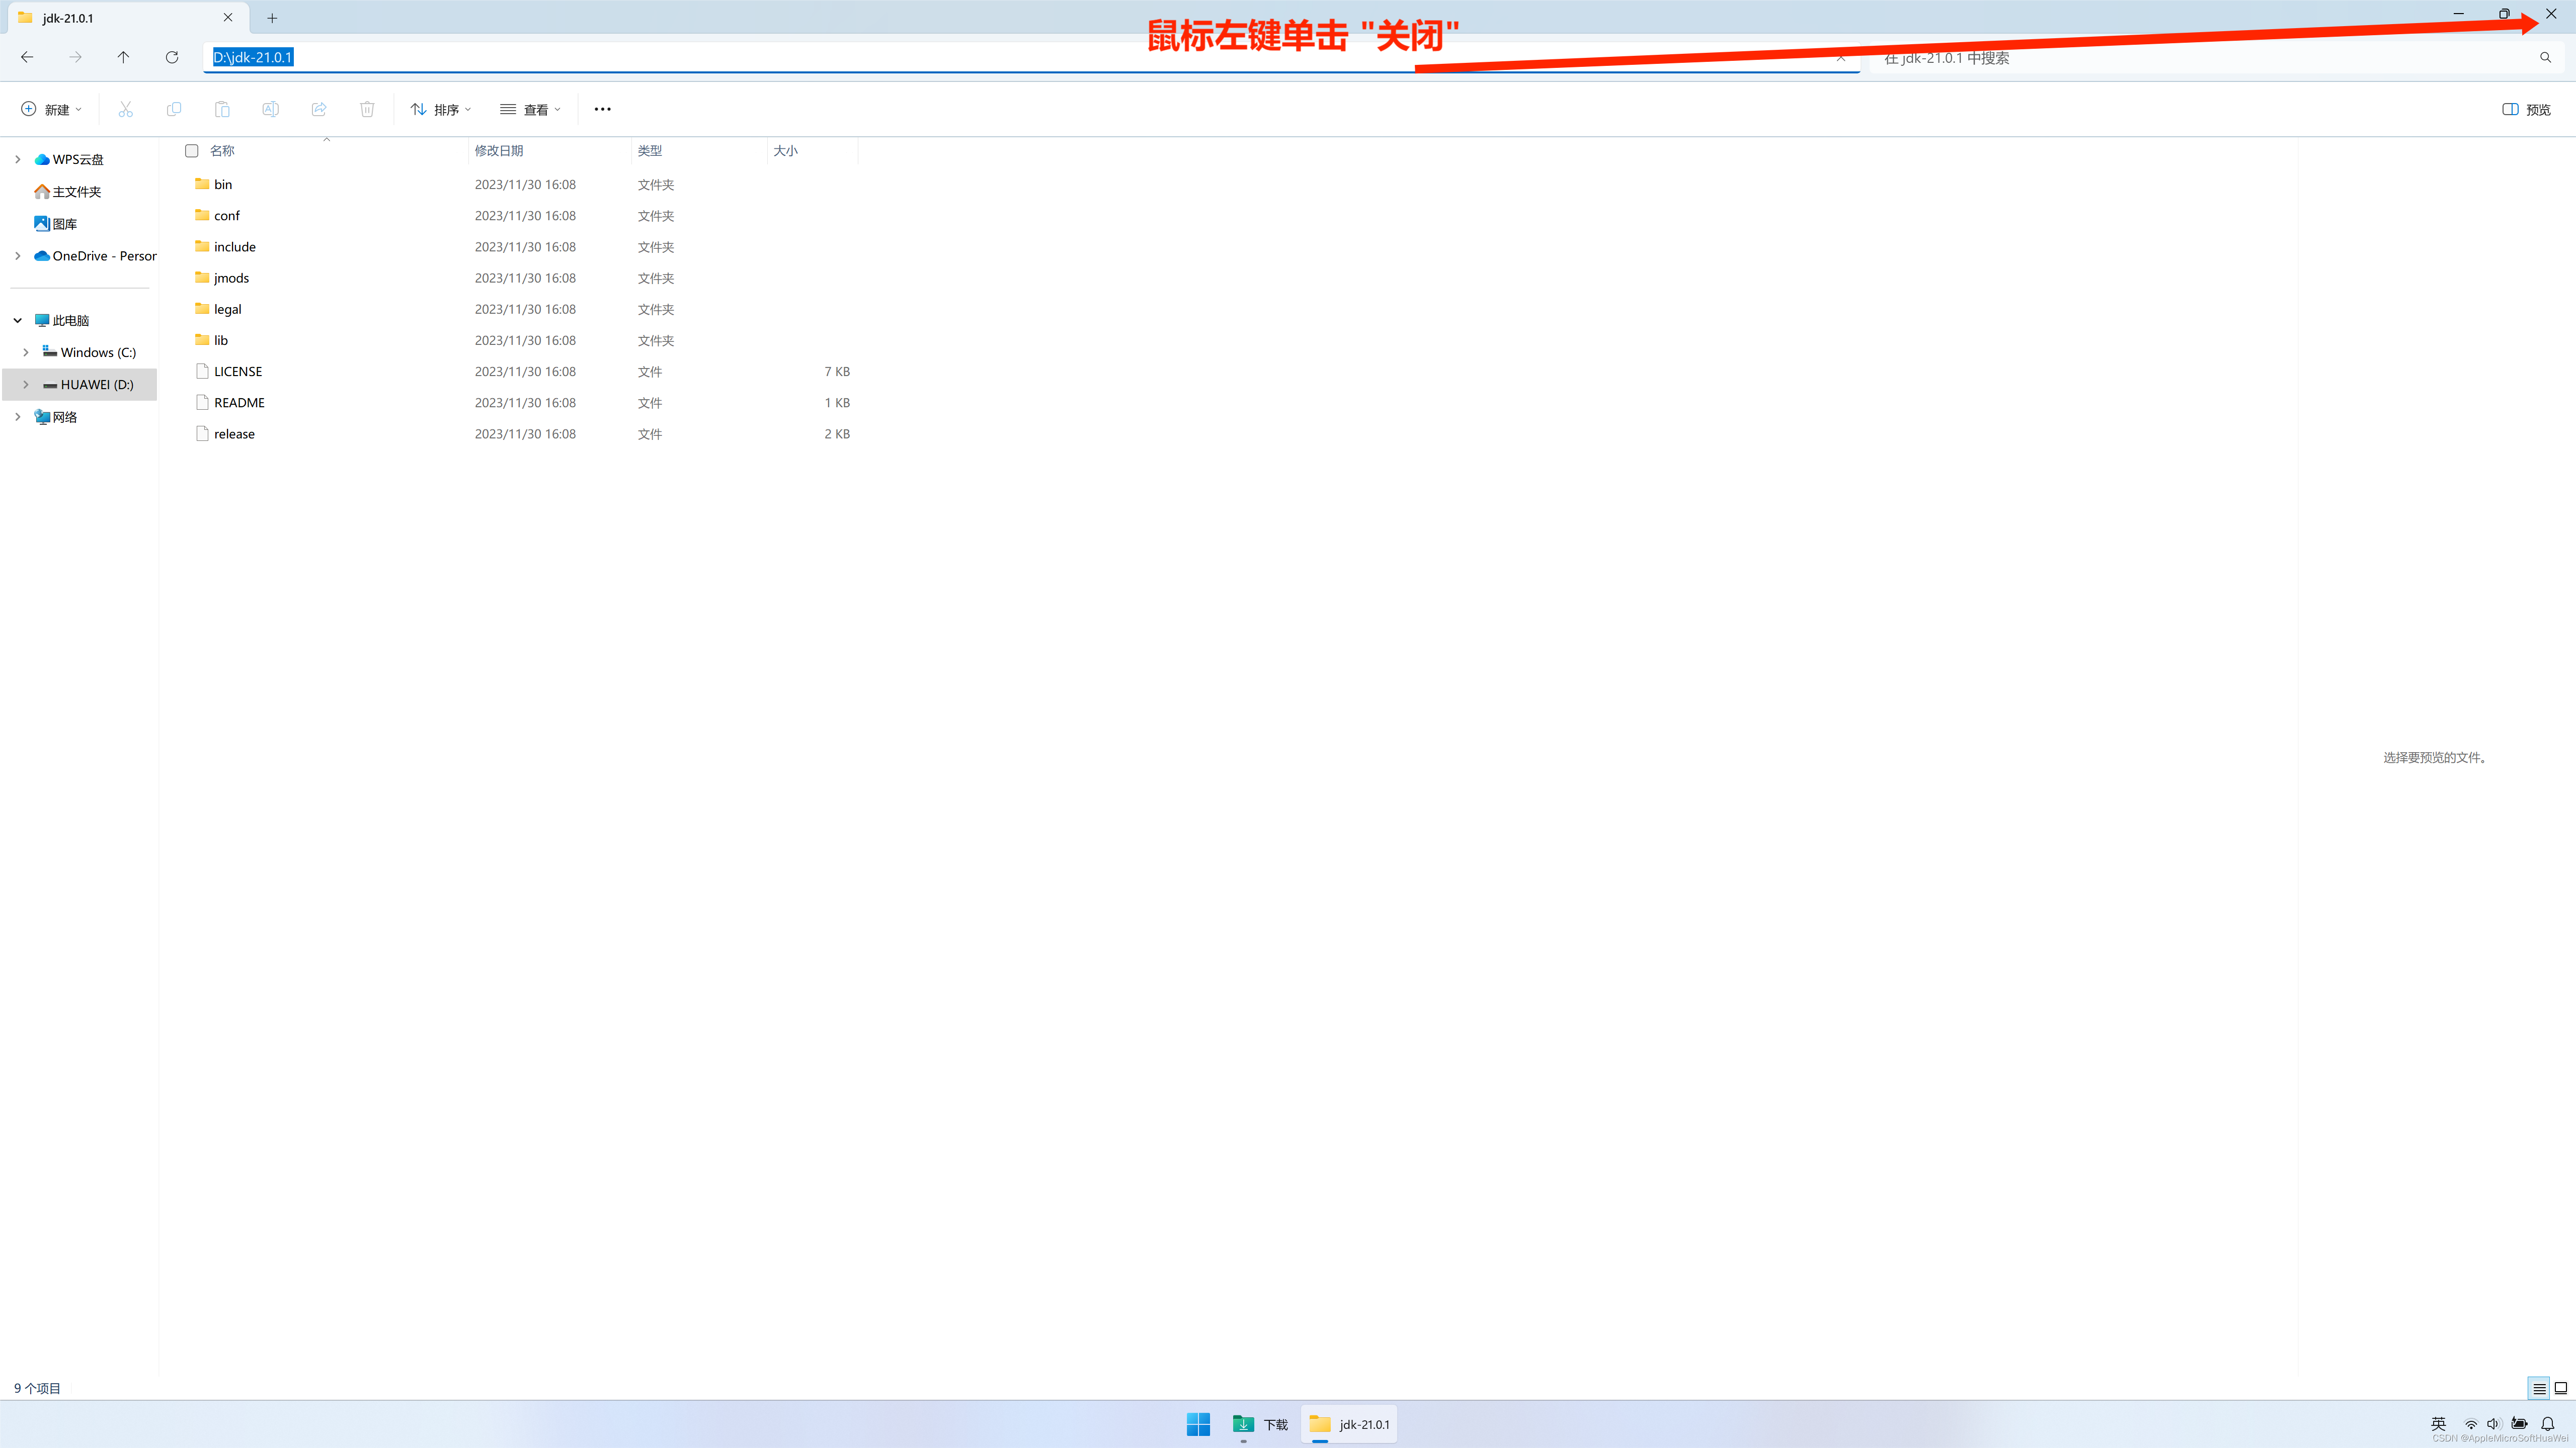
Task: Select the Cut icon on the toolbar
Action: point(125,109)
